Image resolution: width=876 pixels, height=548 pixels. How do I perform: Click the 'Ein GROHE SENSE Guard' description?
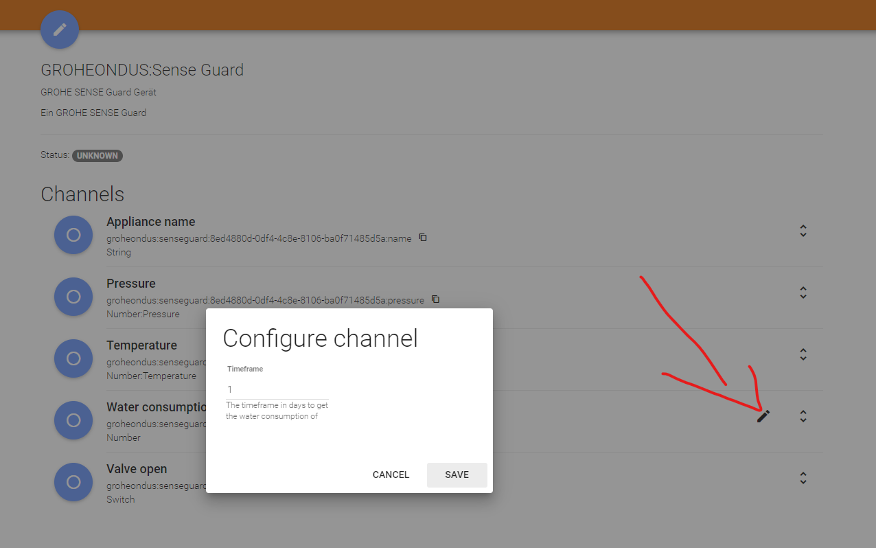[x=93, y=113]
